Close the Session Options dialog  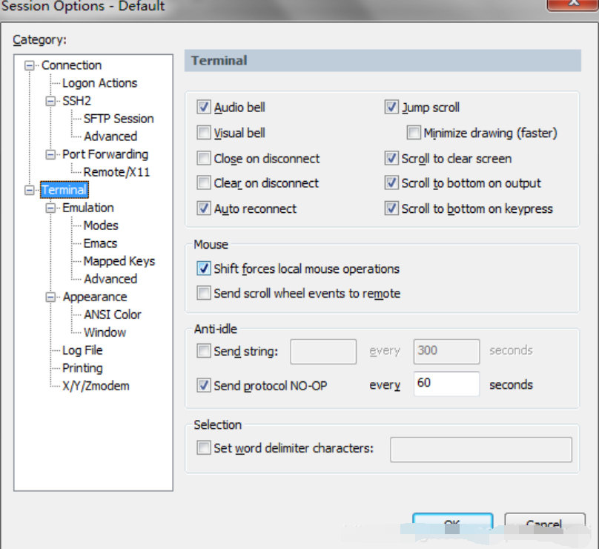(x=572, y=4)
